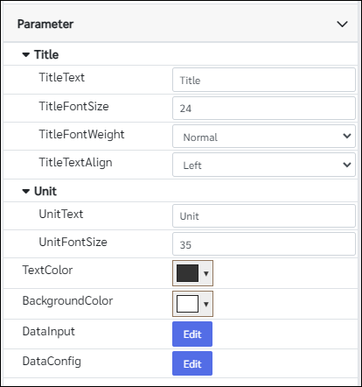This screenshot has width=362, height=387.
Task: Collapse the Parameter panel chevron
Action: click(342, 24)
